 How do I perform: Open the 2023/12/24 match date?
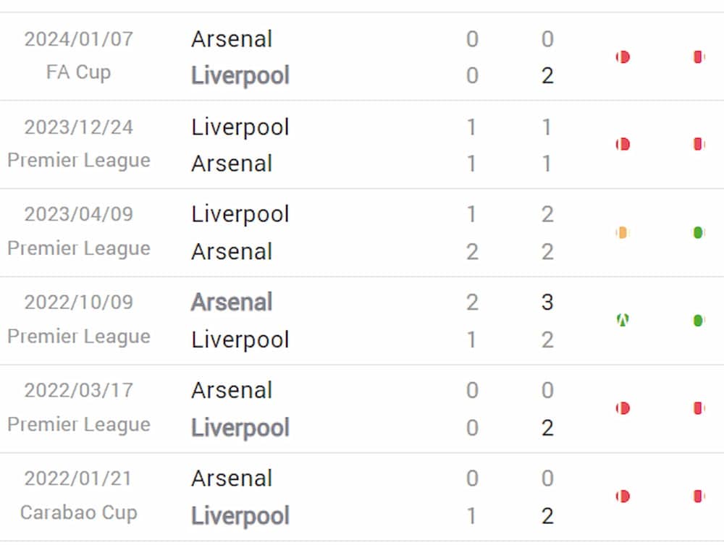click(x=79, y=127)
